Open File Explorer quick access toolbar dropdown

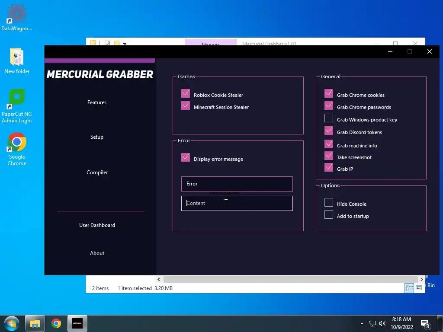[x=125, y=43]
